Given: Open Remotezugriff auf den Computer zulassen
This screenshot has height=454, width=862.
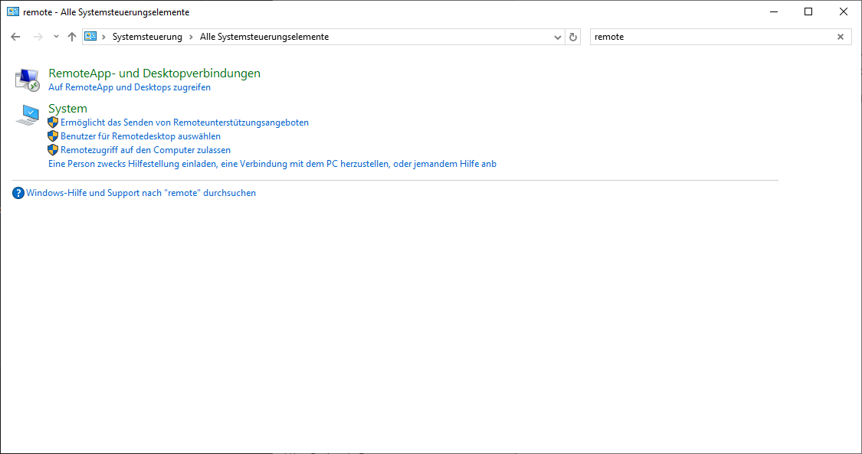Looking at the screenshot, I should (x=146, y=150).
